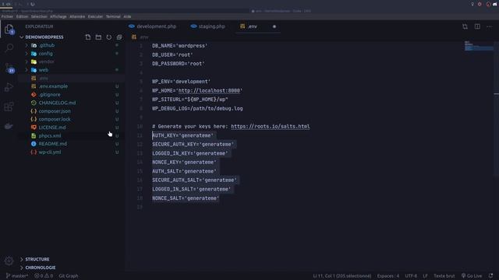Change the LF end of line sequence

coord(425,275)
